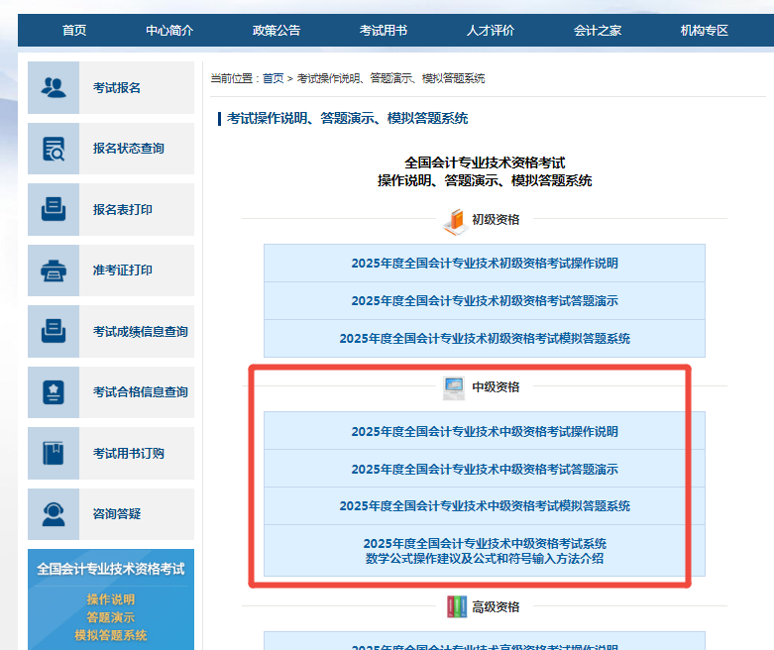Open 2025年度初级资格考试答题演示 link

[484, 301]
